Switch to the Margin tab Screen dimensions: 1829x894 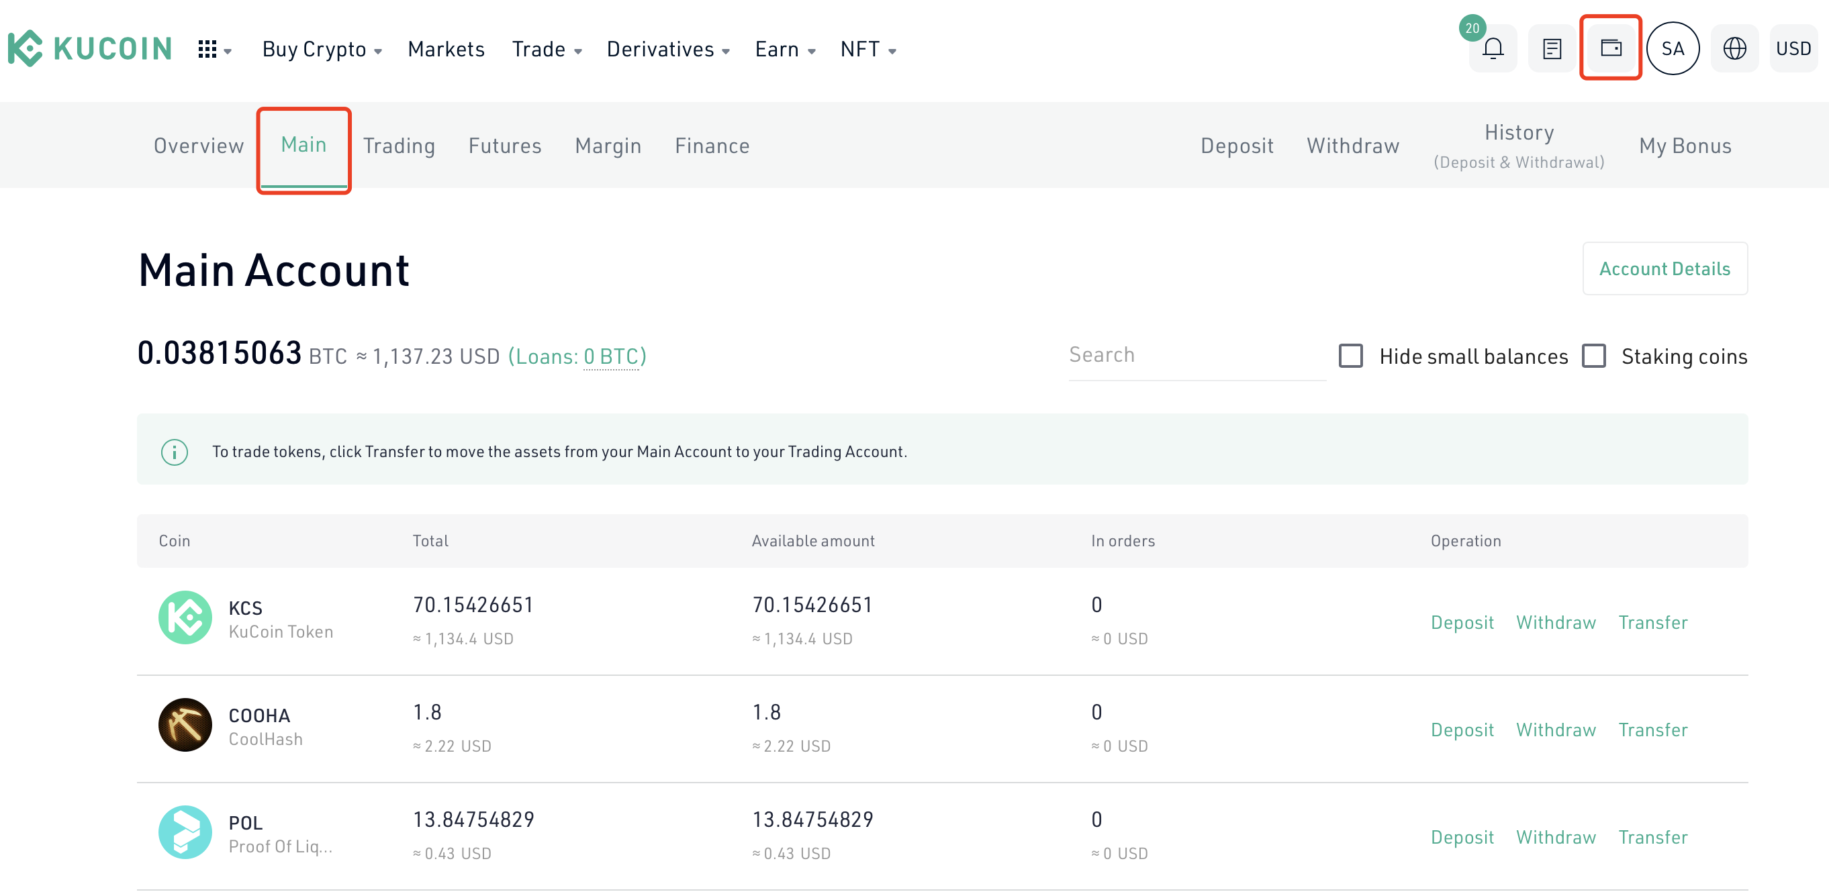(x=608, y=146)
